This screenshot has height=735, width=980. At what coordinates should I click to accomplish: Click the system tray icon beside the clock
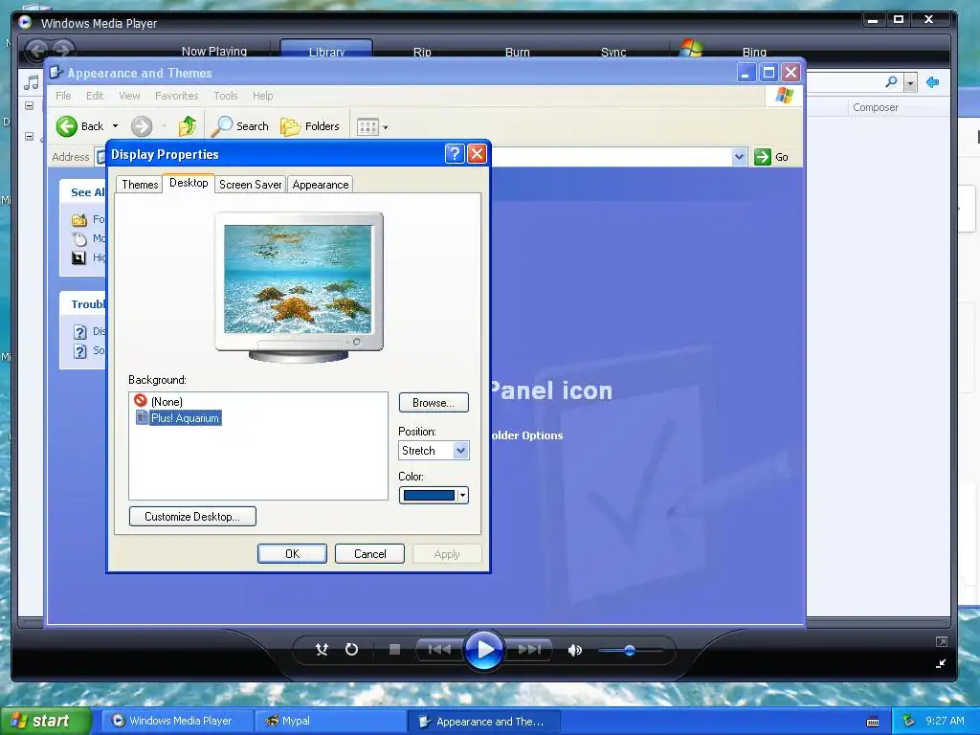909,722
